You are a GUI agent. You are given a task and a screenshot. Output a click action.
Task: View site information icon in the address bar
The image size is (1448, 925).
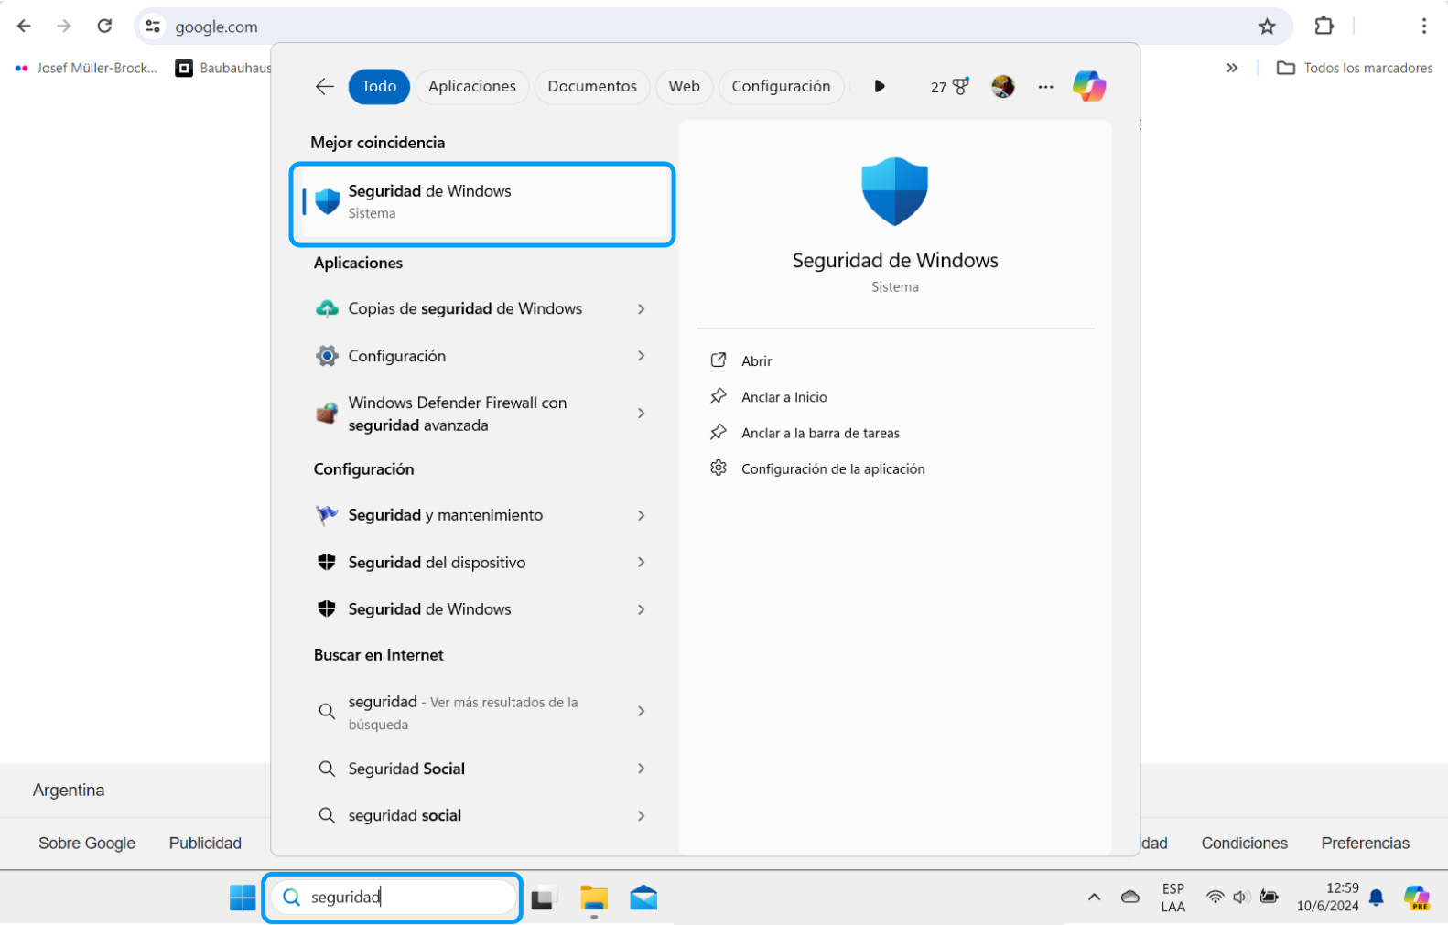[x=153, y=27]
